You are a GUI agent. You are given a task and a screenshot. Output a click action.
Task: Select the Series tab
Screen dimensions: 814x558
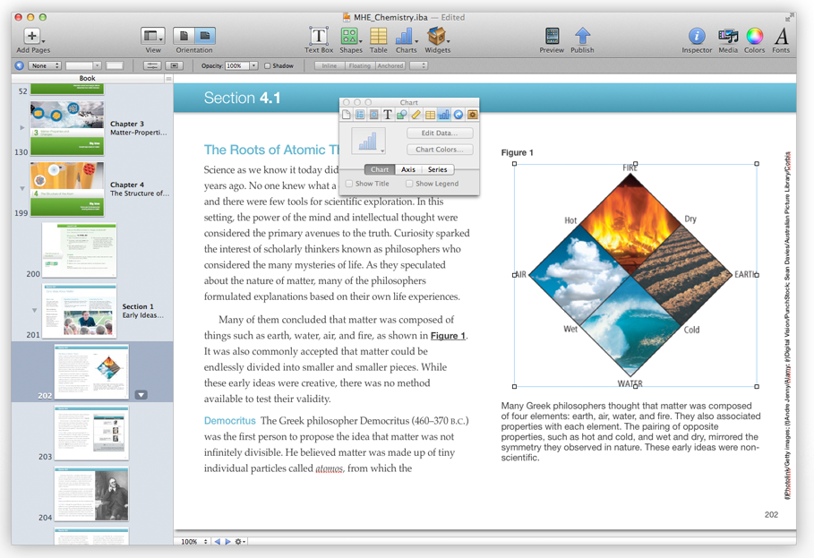click(x=438, y=169)
